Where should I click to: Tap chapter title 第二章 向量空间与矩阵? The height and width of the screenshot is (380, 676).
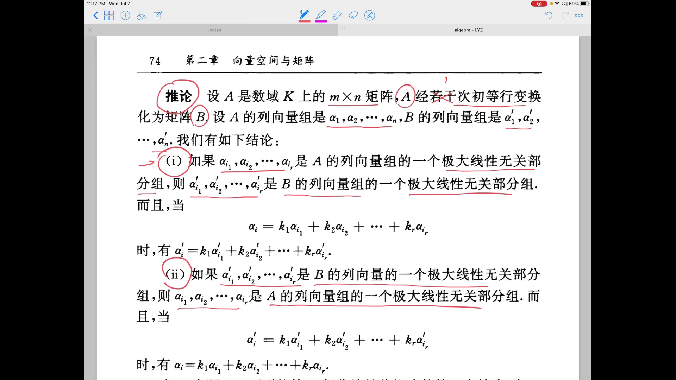250,61
